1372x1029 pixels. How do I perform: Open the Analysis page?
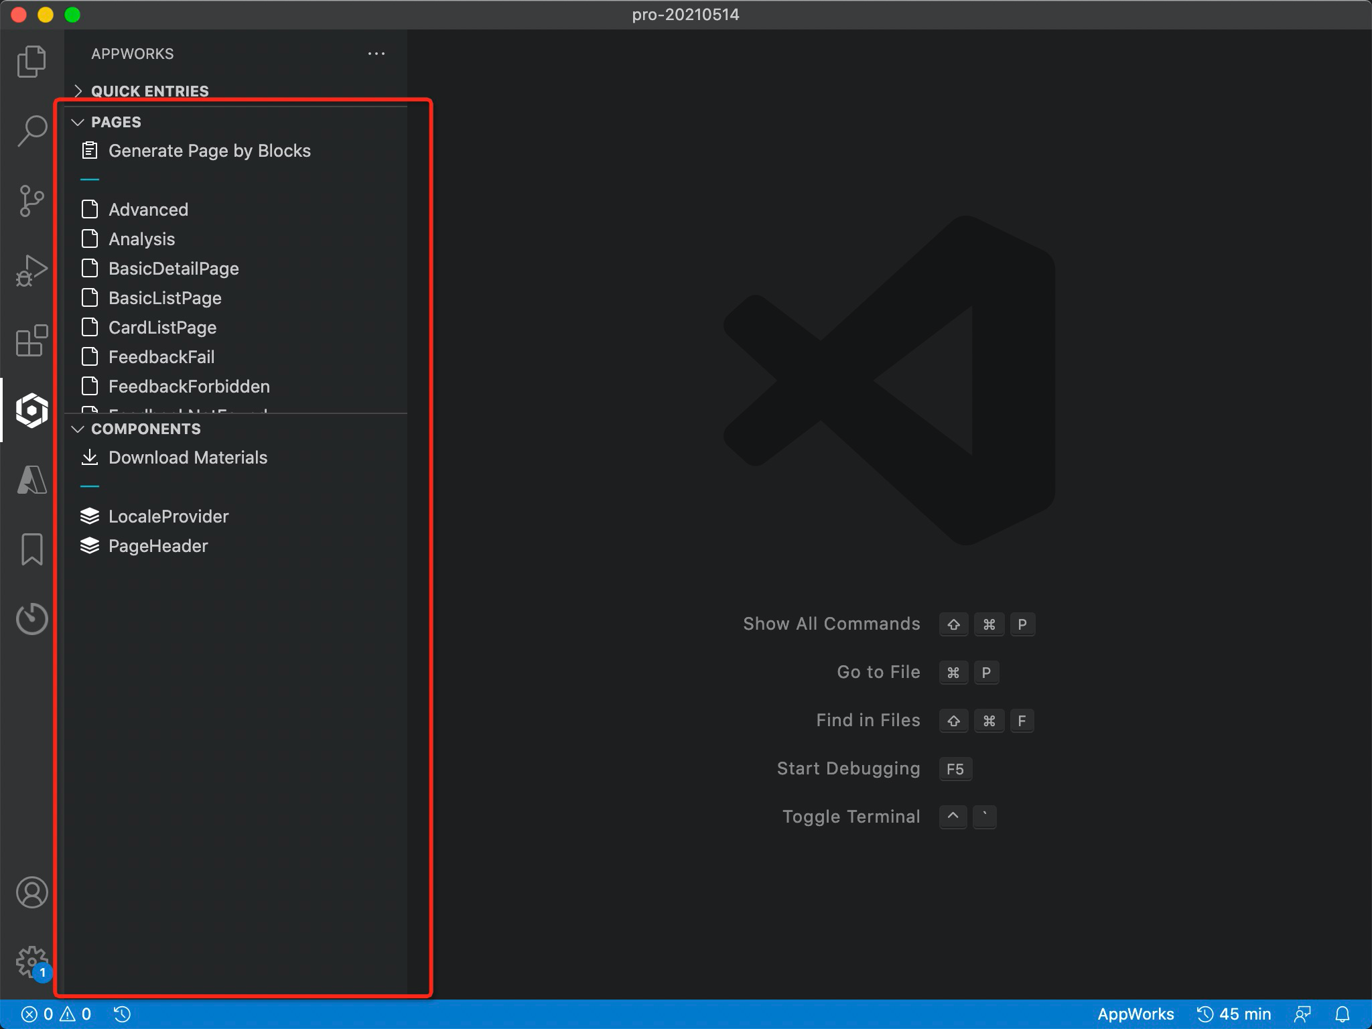[x=236, y=239]
